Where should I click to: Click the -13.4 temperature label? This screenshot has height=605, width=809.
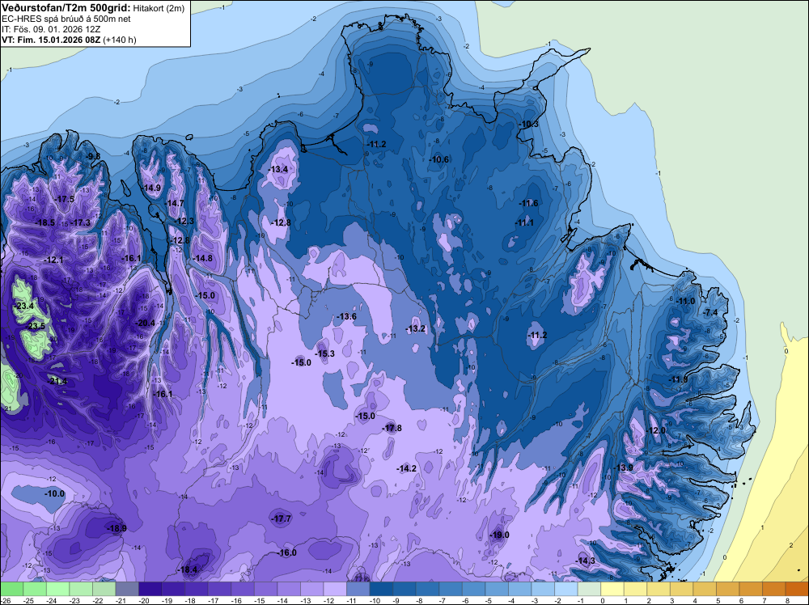[277, 169]
